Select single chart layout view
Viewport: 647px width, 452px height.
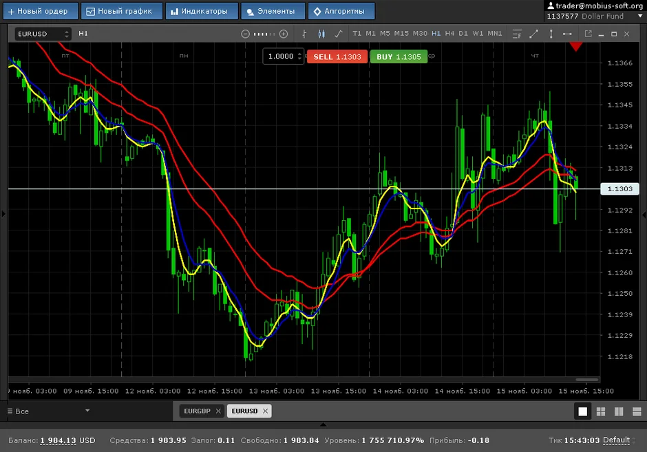coord(582,411)
